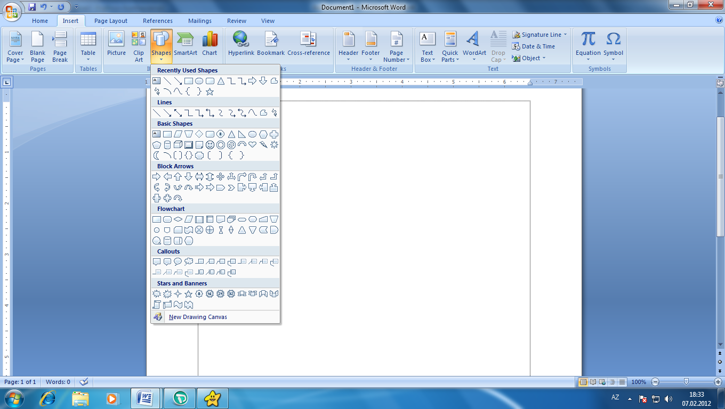The height and width of the screenshot is (409, 725).
Task: Insert Clip Art from the ribbon
Action: [x=139, y=47]
